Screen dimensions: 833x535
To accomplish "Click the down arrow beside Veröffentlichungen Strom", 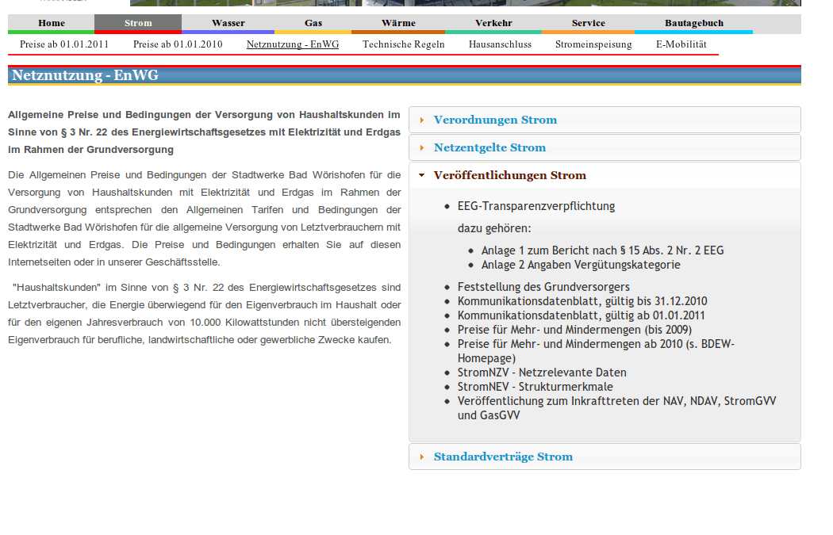I will (x=422, y=175).
